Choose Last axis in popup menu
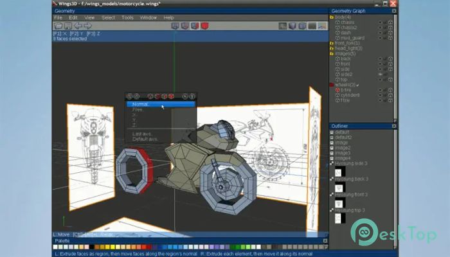 (161, 134)
